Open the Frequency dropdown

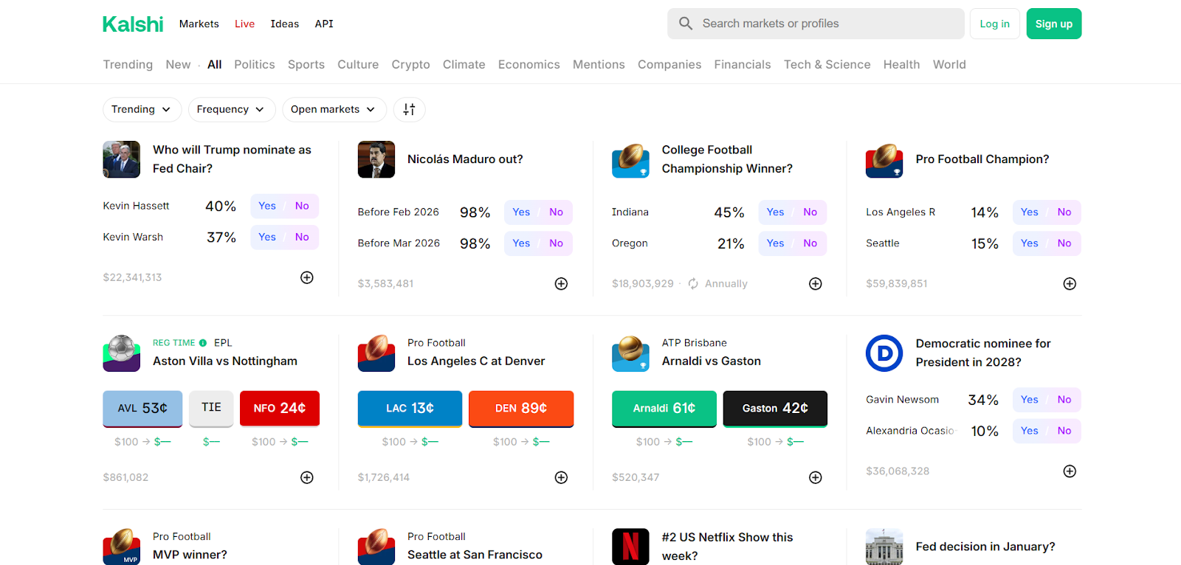click(x=231, y=109)
